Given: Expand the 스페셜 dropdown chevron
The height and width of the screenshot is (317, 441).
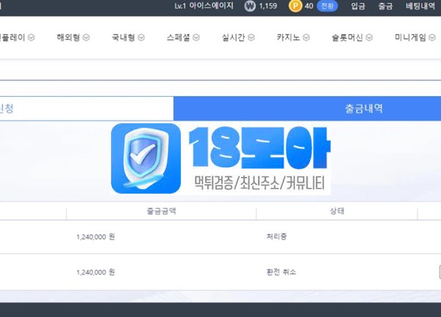Looking at the screenshot, I should (x=196, y=37).
